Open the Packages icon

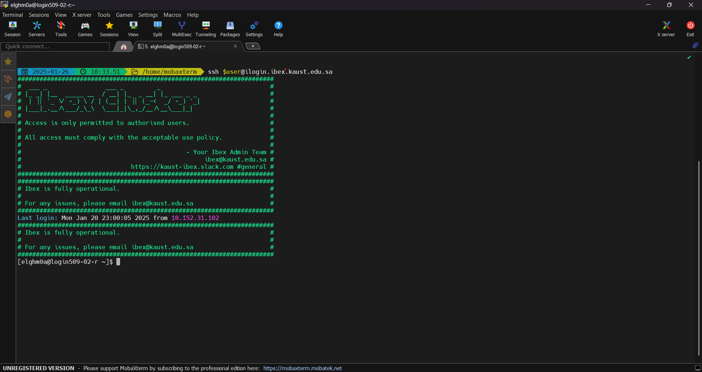pos(230,29)
